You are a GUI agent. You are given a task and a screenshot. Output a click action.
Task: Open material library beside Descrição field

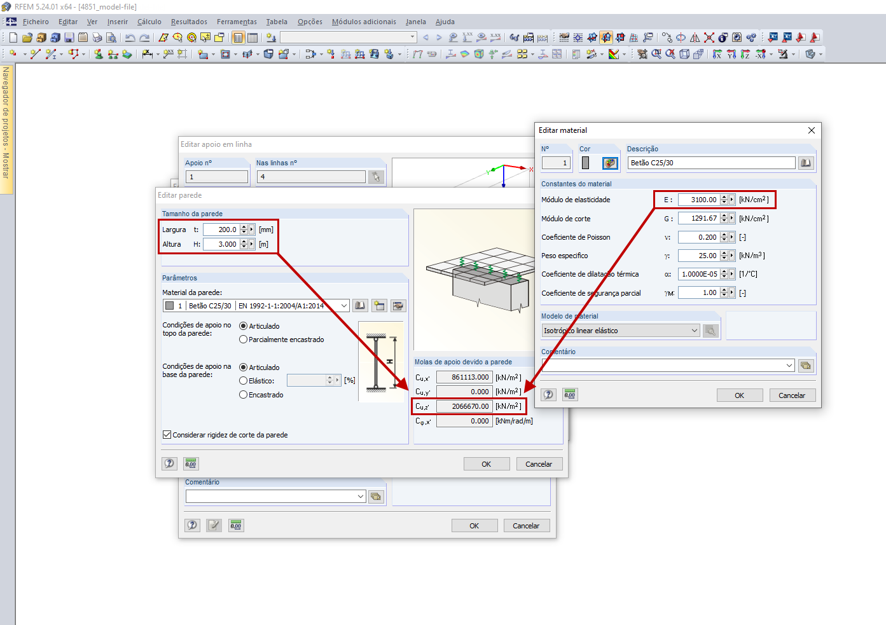coord(806,163)
